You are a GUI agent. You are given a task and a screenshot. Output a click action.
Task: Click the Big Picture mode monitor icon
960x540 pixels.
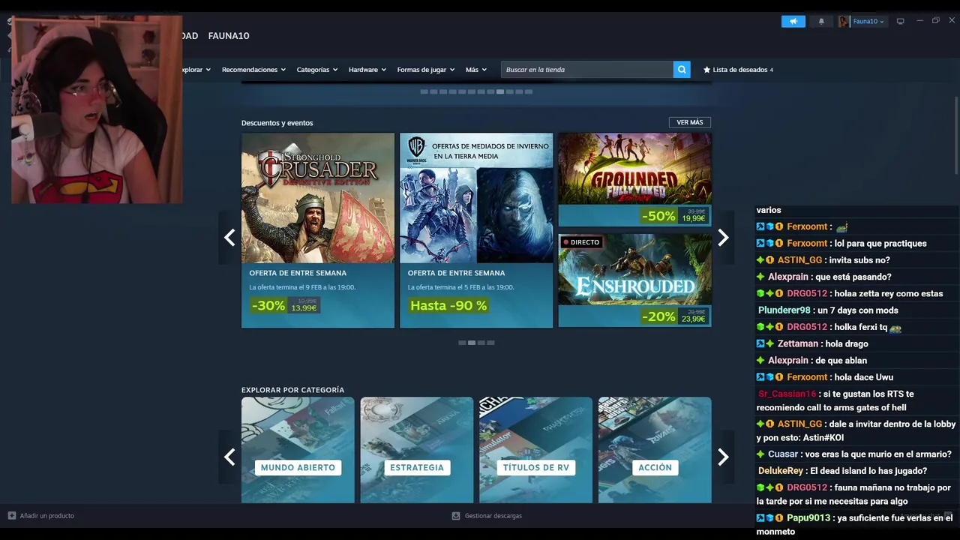(901, 21)
